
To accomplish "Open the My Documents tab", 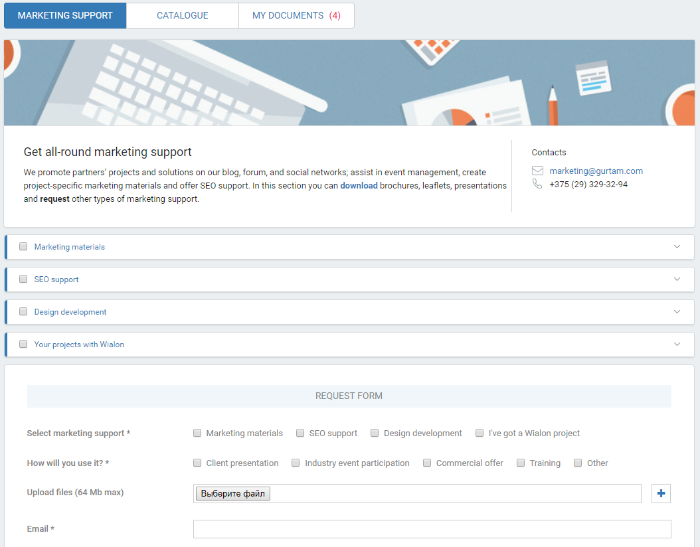I will click(296, 15).
